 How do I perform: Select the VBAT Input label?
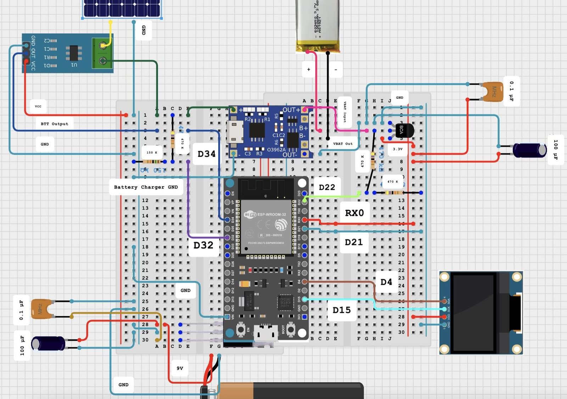345,112
